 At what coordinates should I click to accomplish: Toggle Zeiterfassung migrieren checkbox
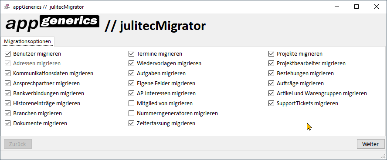(131, 123)
